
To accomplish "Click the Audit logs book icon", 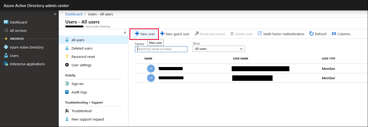I will (x=67, y=92).
